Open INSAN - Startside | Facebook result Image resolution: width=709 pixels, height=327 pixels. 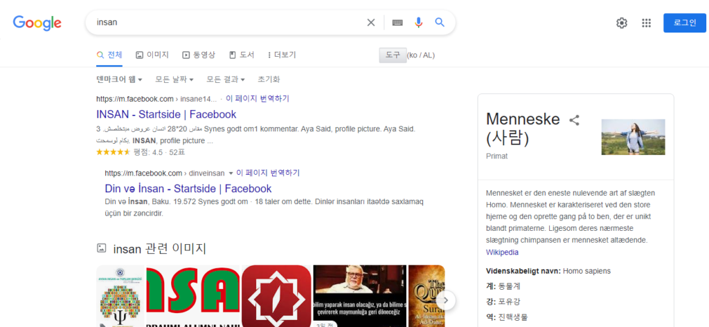click(166, 114)
